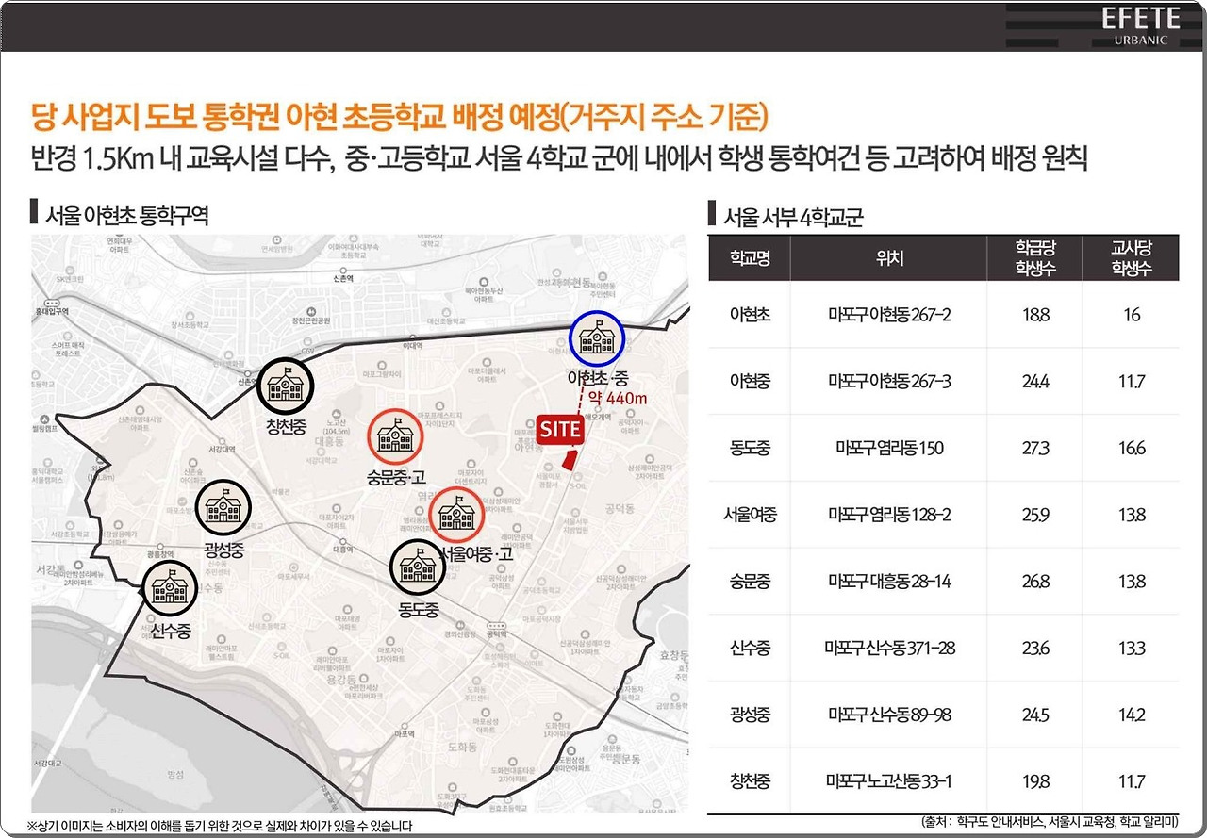1207x838 pixels.
Task: Click the 창천중 cell in table
Action: [750, 781]
